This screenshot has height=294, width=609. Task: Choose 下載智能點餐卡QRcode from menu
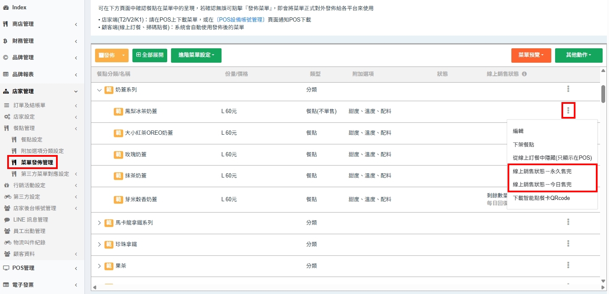click(x=541, y=198)
